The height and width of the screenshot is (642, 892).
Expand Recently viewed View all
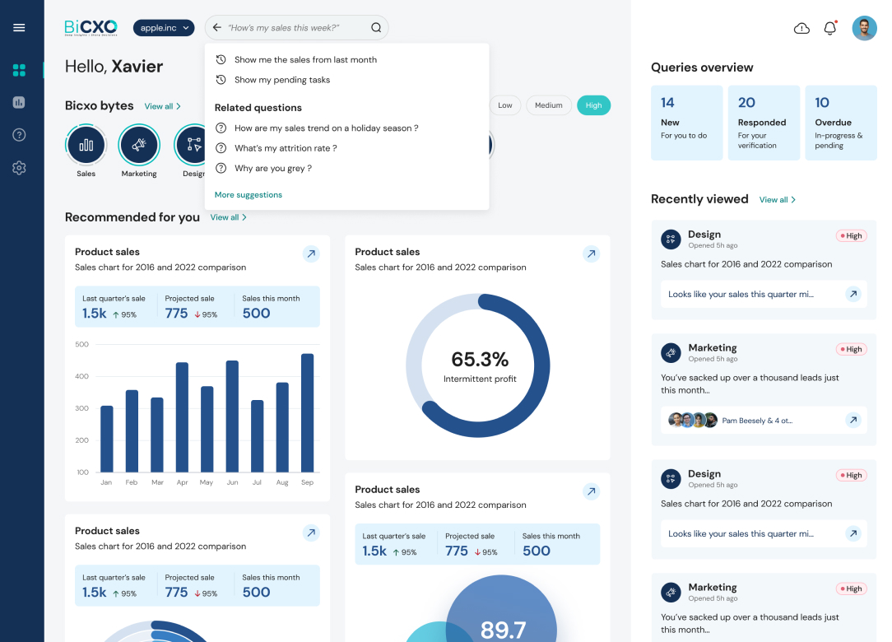[x=777, y=200]
